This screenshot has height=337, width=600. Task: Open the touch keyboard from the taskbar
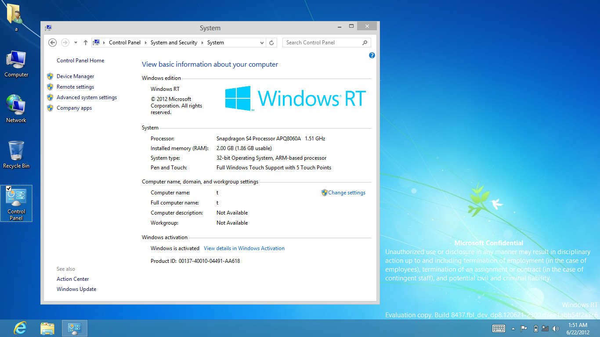click(499, 329)
